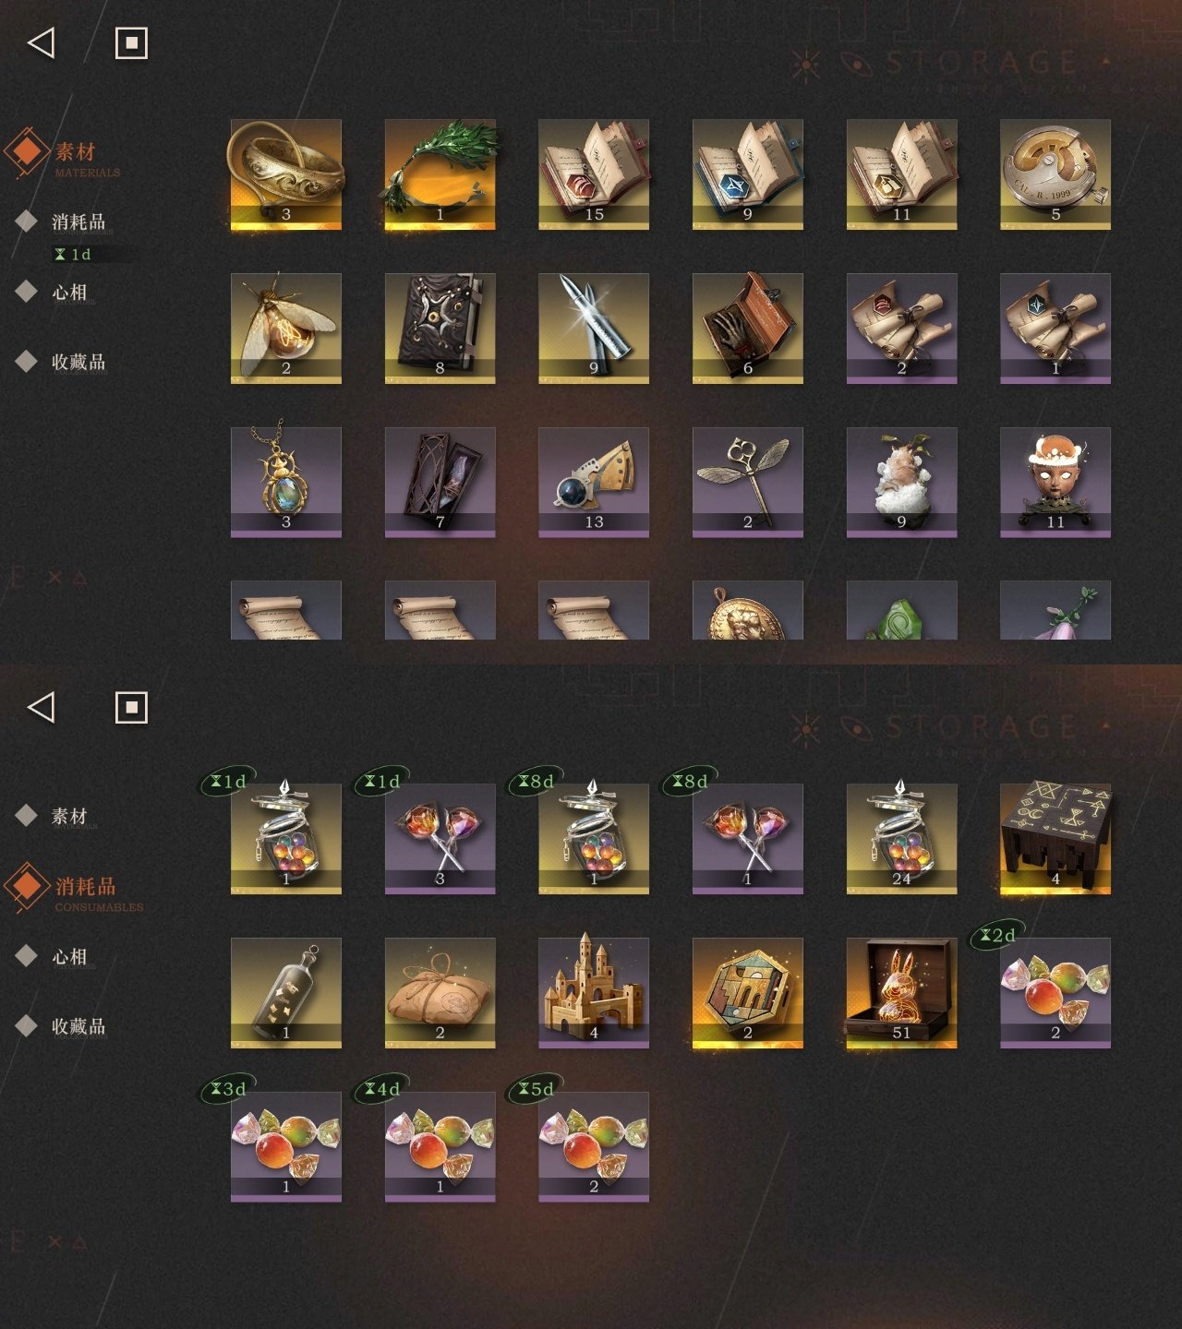Open the dragonfly key item
The height and width of the screenshot is (1329, 1182).
[748, 483]
